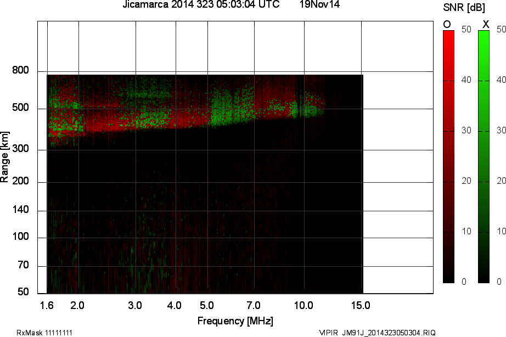The image size is (506, 337).
Task: Click the 800 range tick label
Action: [x=20, y=70]
